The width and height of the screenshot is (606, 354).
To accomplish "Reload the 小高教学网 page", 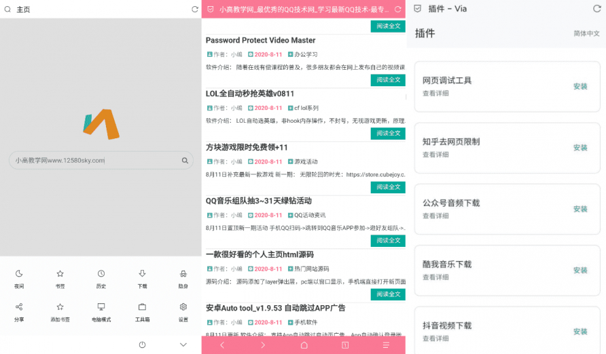I will [x=397, y=9].
